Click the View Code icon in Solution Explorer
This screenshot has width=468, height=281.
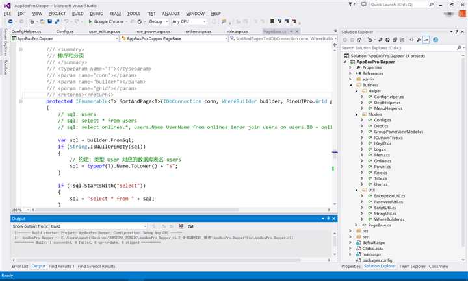click(x=411, y=40)
